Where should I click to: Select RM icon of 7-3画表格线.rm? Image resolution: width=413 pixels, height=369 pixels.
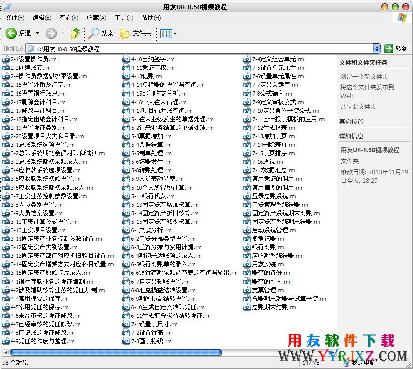click(126, 341)
